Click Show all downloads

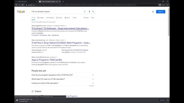pos(162,100)
